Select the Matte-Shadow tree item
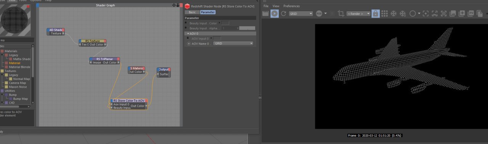The image size is (488, 144). point(22,59)
